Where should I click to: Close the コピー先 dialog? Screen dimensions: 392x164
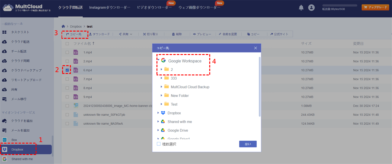[255, 48]
